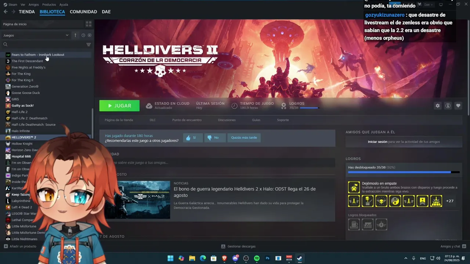
Task: Click the locked beer mug achievement
Action: click(354, 224)
